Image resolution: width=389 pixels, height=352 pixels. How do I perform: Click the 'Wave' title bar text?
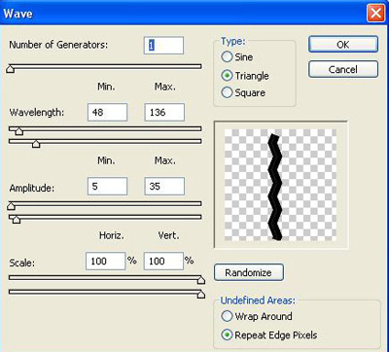tap(18, 14)
